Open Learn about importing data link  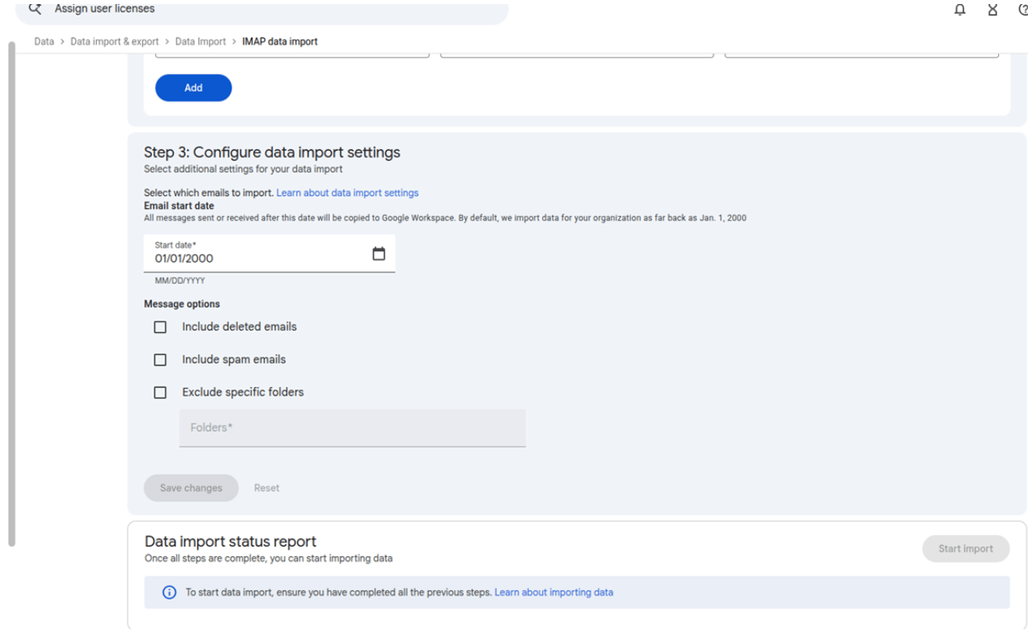554,592
